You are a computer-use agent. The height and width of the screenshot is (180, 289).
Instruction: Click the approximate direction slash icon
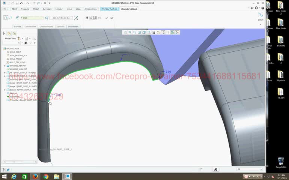(76, 18)
